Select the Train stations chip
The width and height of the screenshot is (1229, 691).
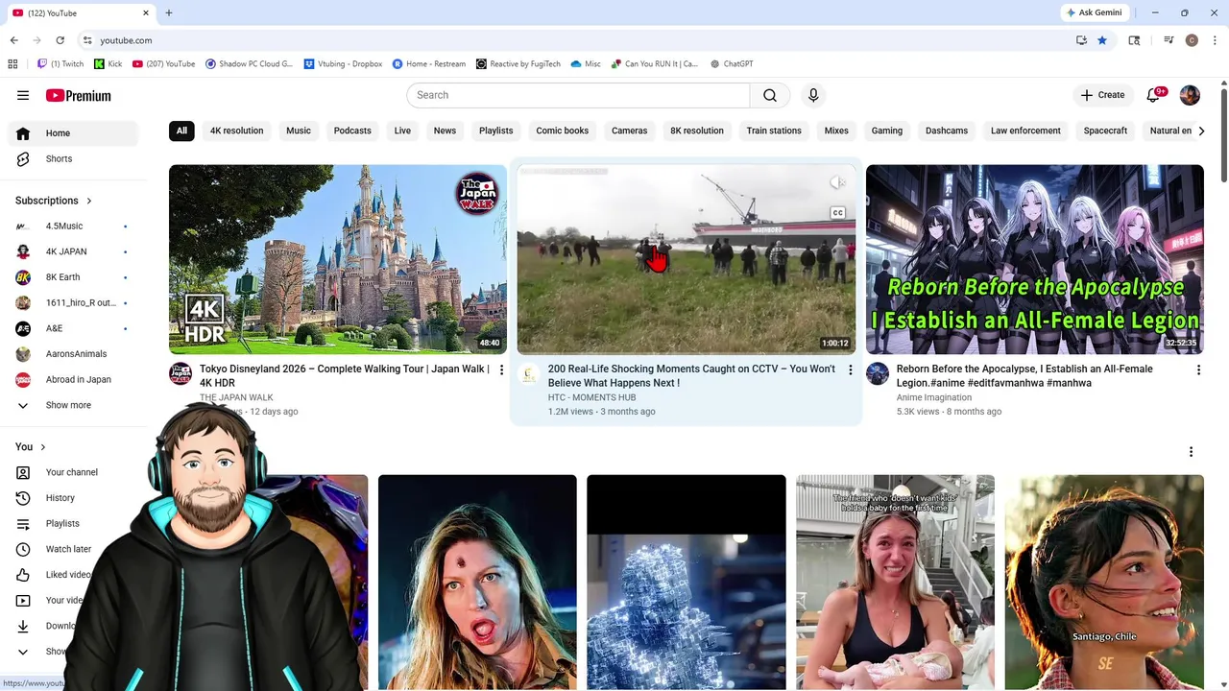pos(774,131)
